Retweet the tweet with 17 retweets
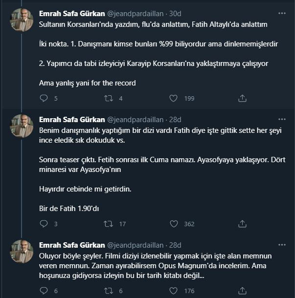 (x=109, y=224)
